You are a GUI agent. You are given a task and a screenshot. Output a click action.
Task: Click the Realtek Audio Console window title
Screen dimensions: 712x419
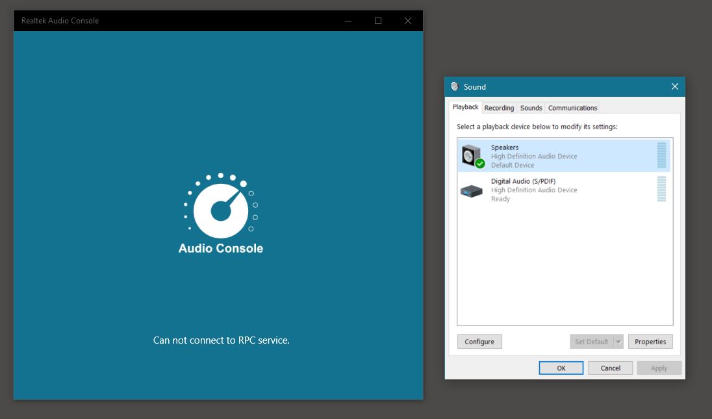tap(60, 21)
